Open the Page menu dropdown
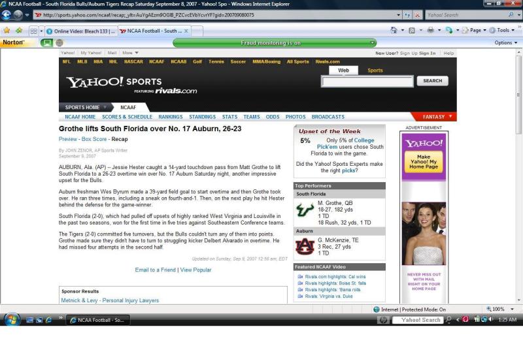This screenshot has height=363, width=523. [x=474, y=30]
